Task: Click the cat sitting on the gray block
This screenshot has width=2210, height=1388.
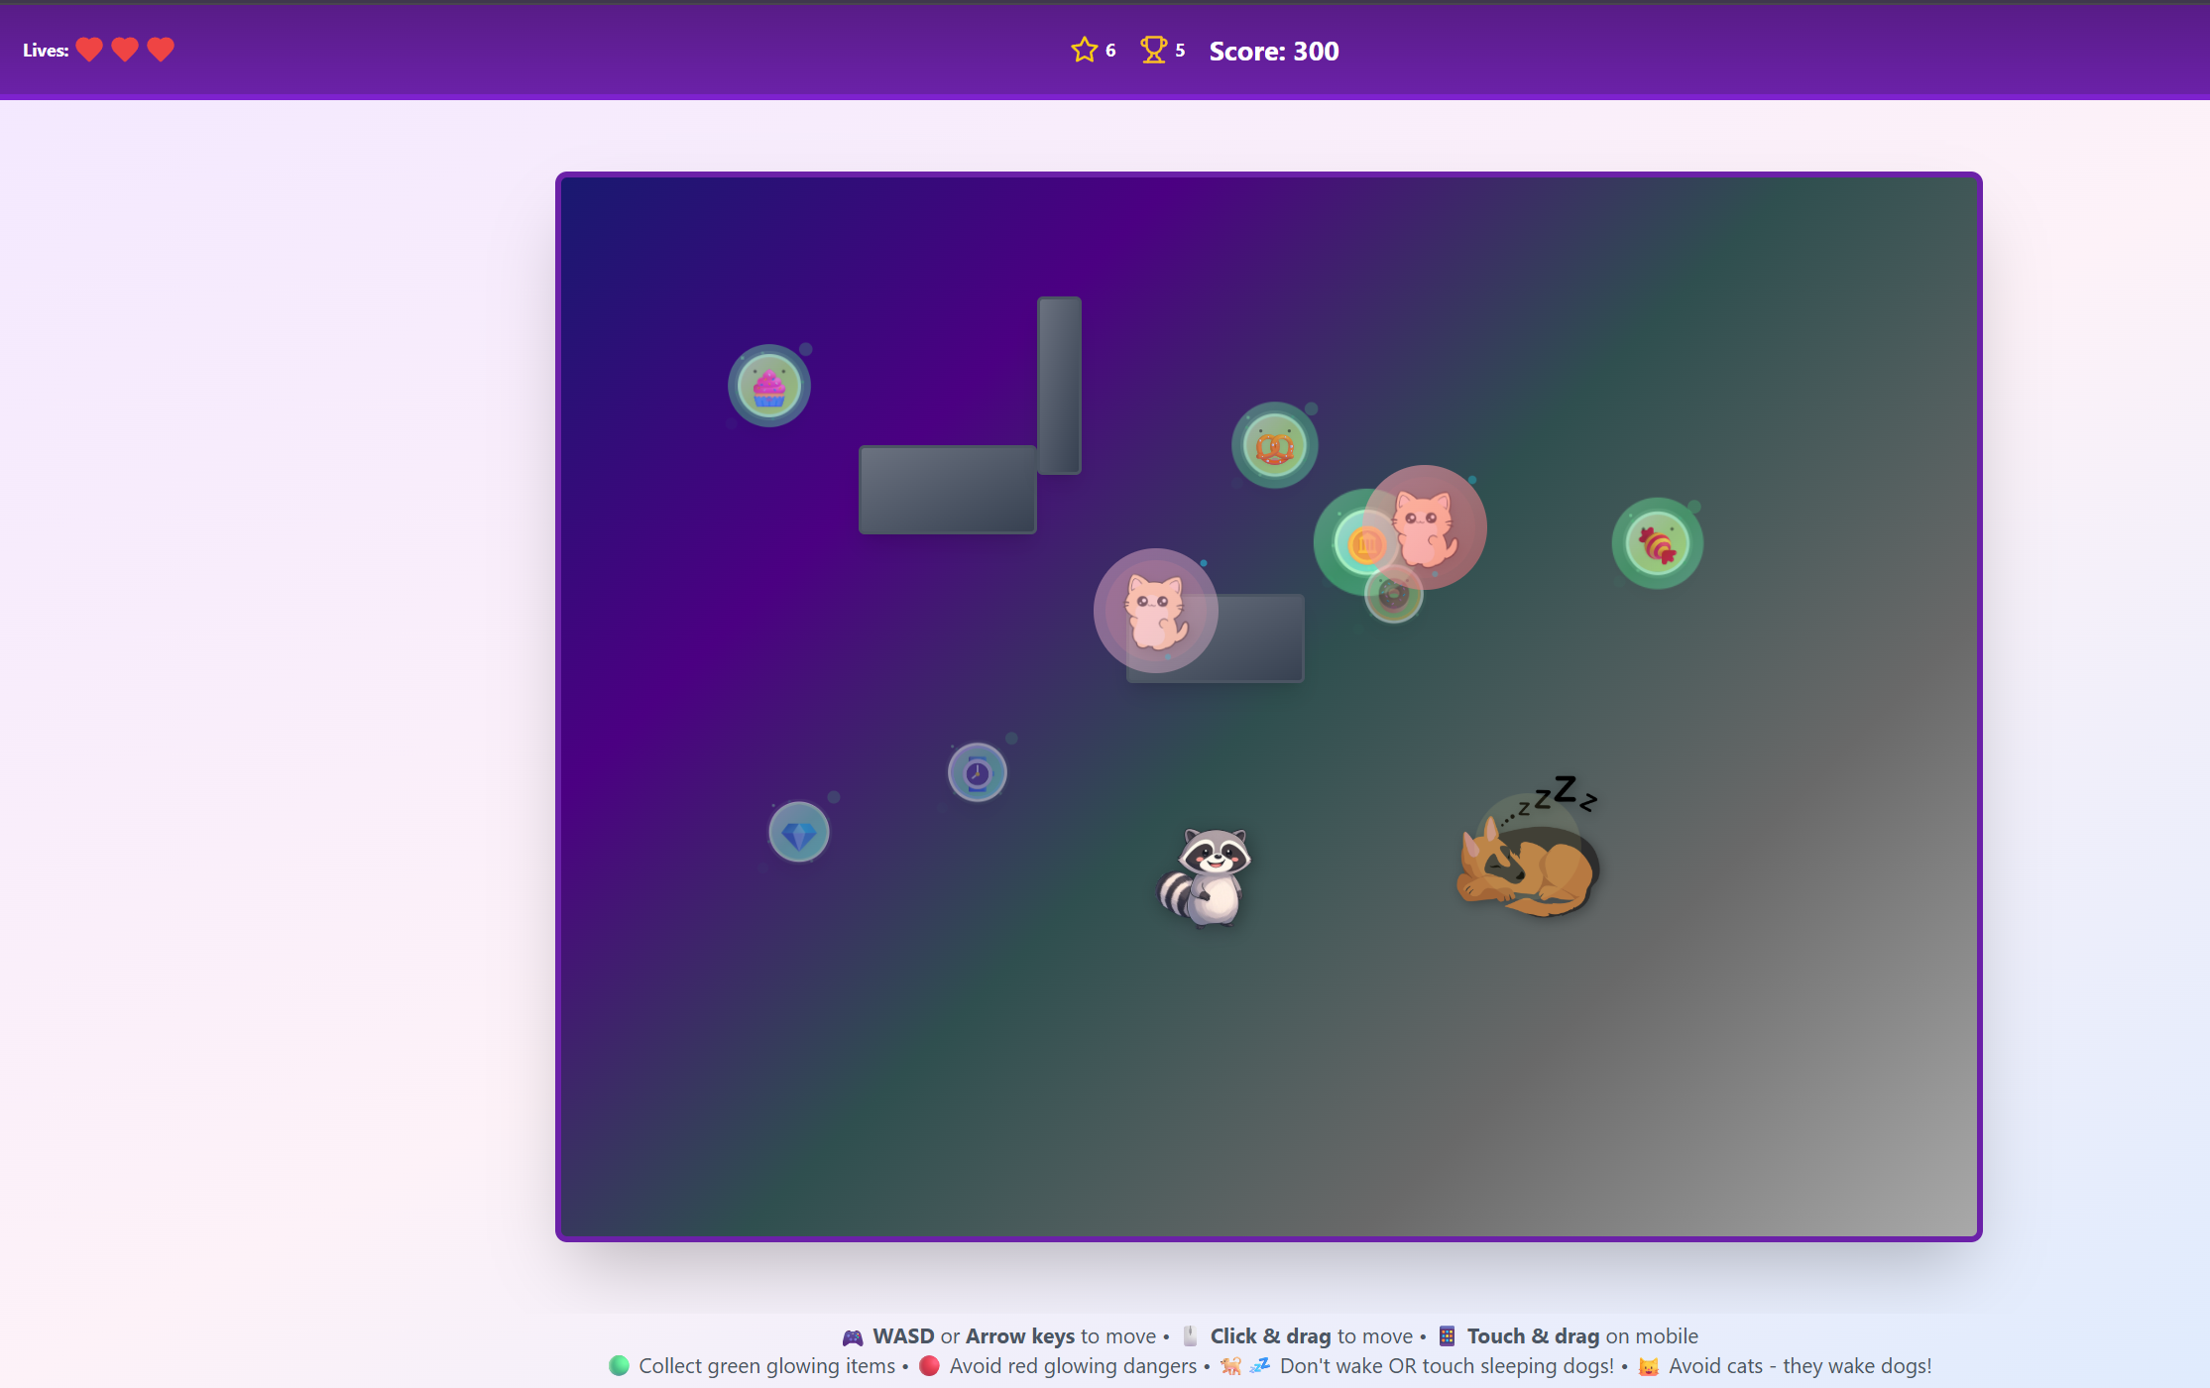Action: click(x=1155, y=611)
